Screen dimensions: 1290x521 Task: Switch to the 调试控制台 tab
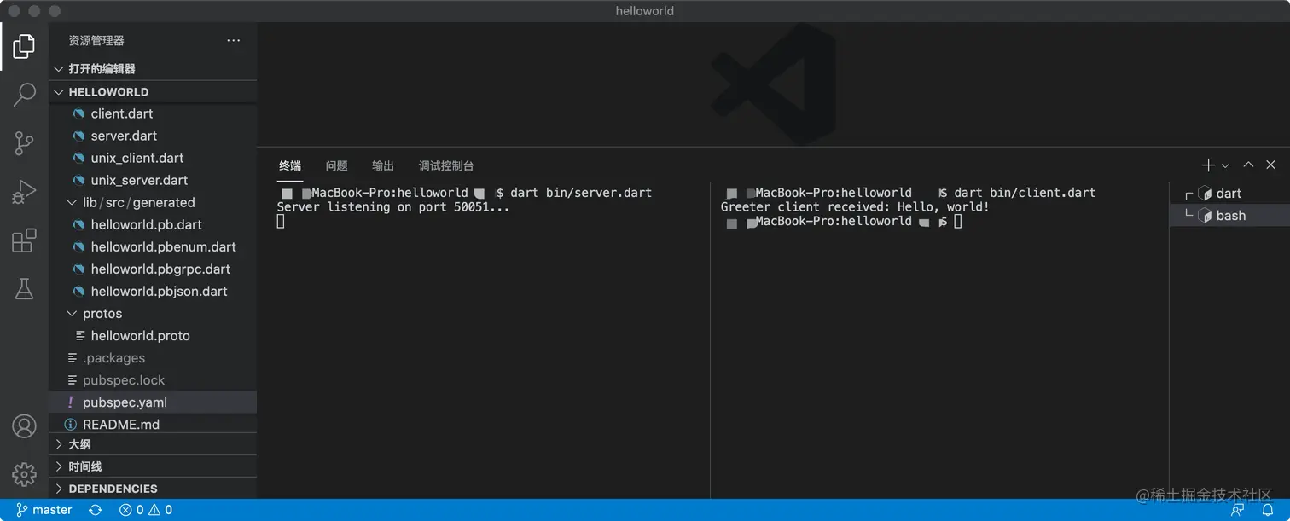point(445,166)
